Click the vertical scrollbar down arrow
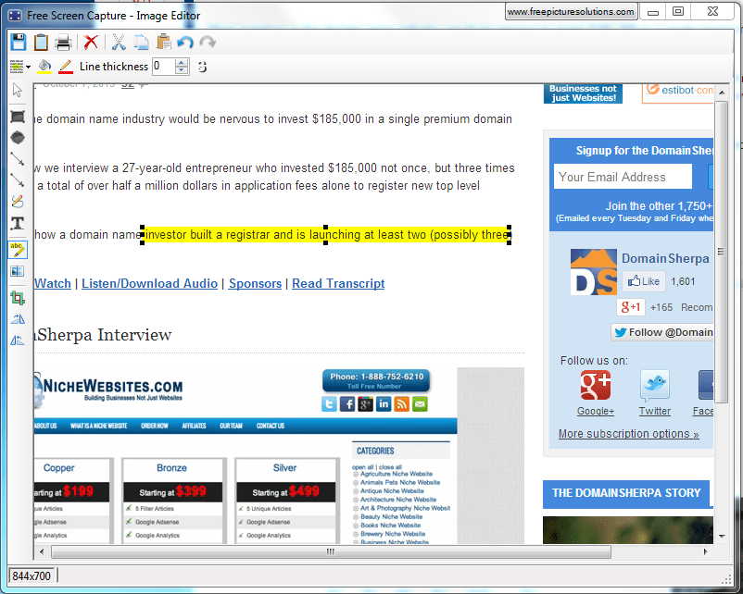The height and width of the screenshot is (594, 743). (721, 537)
